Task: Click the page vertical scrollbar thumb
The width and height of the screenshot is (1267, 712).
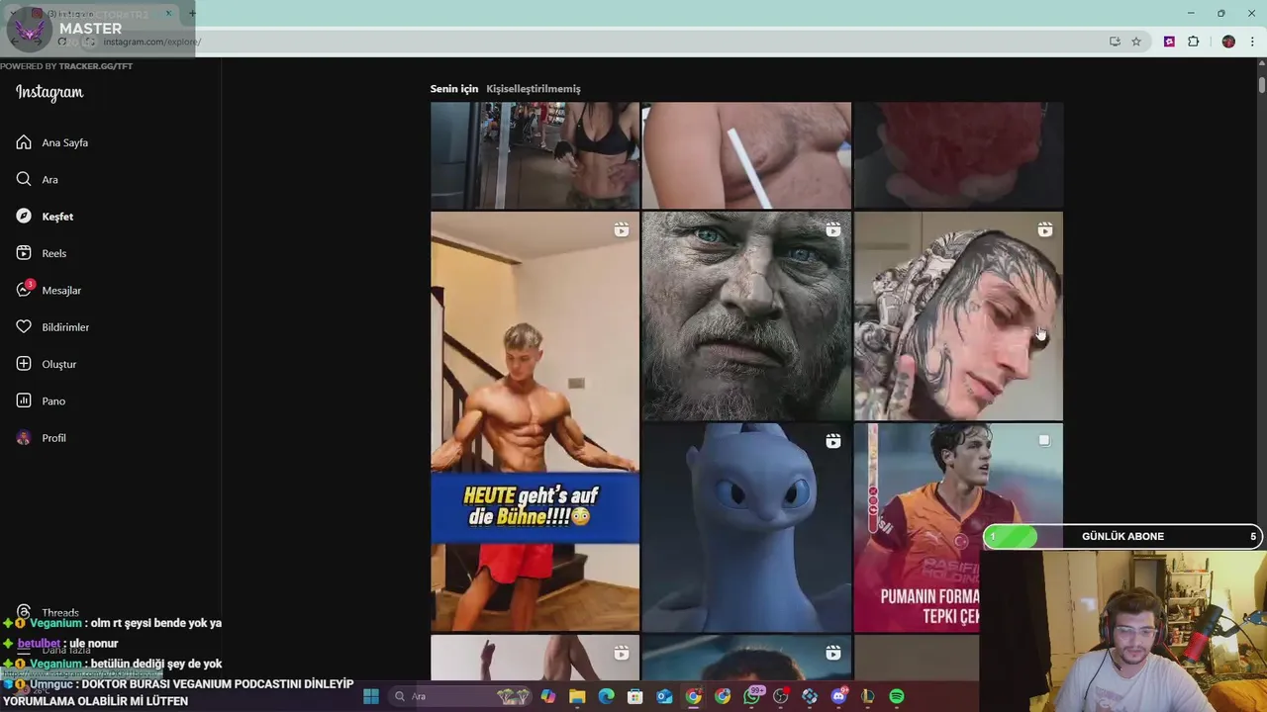Action: pos(1262,84)
